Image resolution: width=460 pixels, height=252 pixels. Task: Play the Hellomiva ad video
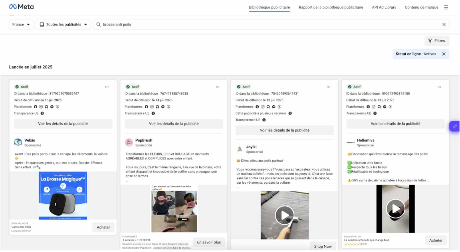(396, 209)
